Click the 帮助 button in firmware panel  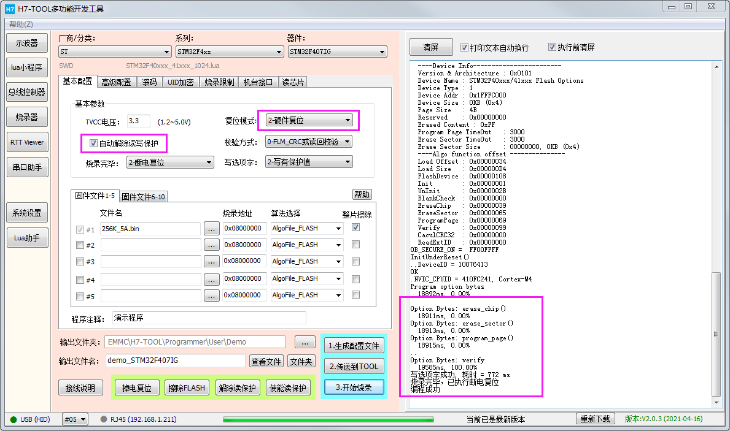point(362,194)
